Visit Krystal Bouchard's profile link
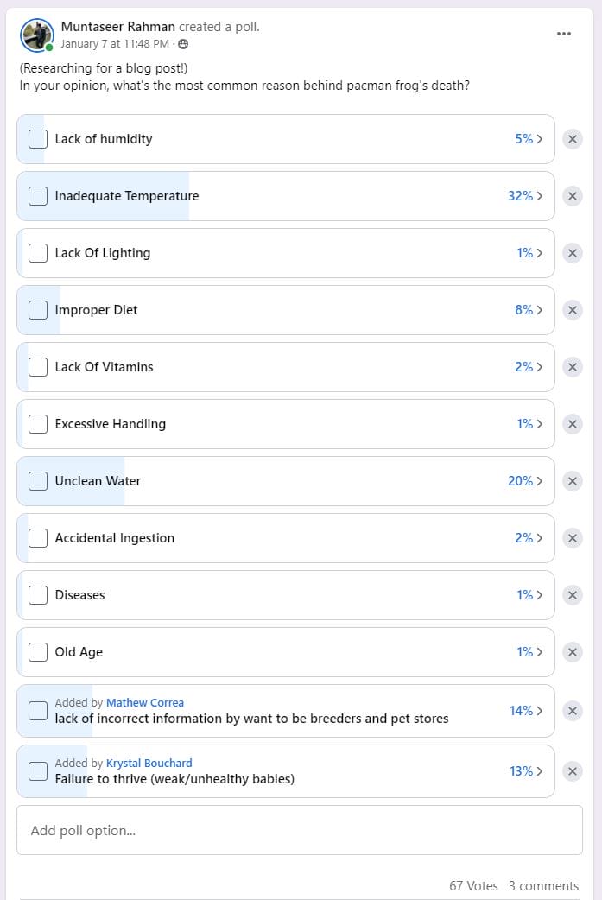602x900 pixels. coord(149,763)
